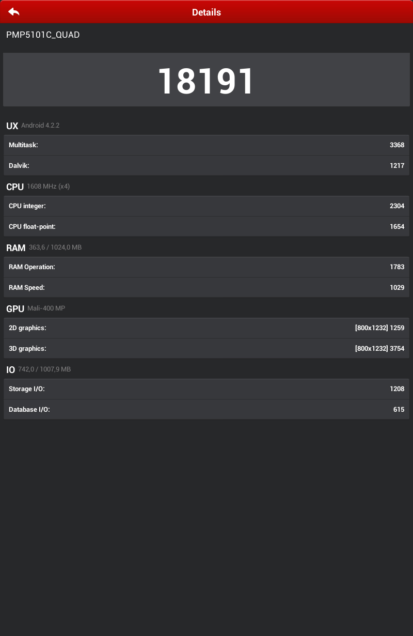Tap the CPU section header
Screen dimensions: 413x636
tap(15, 187)
